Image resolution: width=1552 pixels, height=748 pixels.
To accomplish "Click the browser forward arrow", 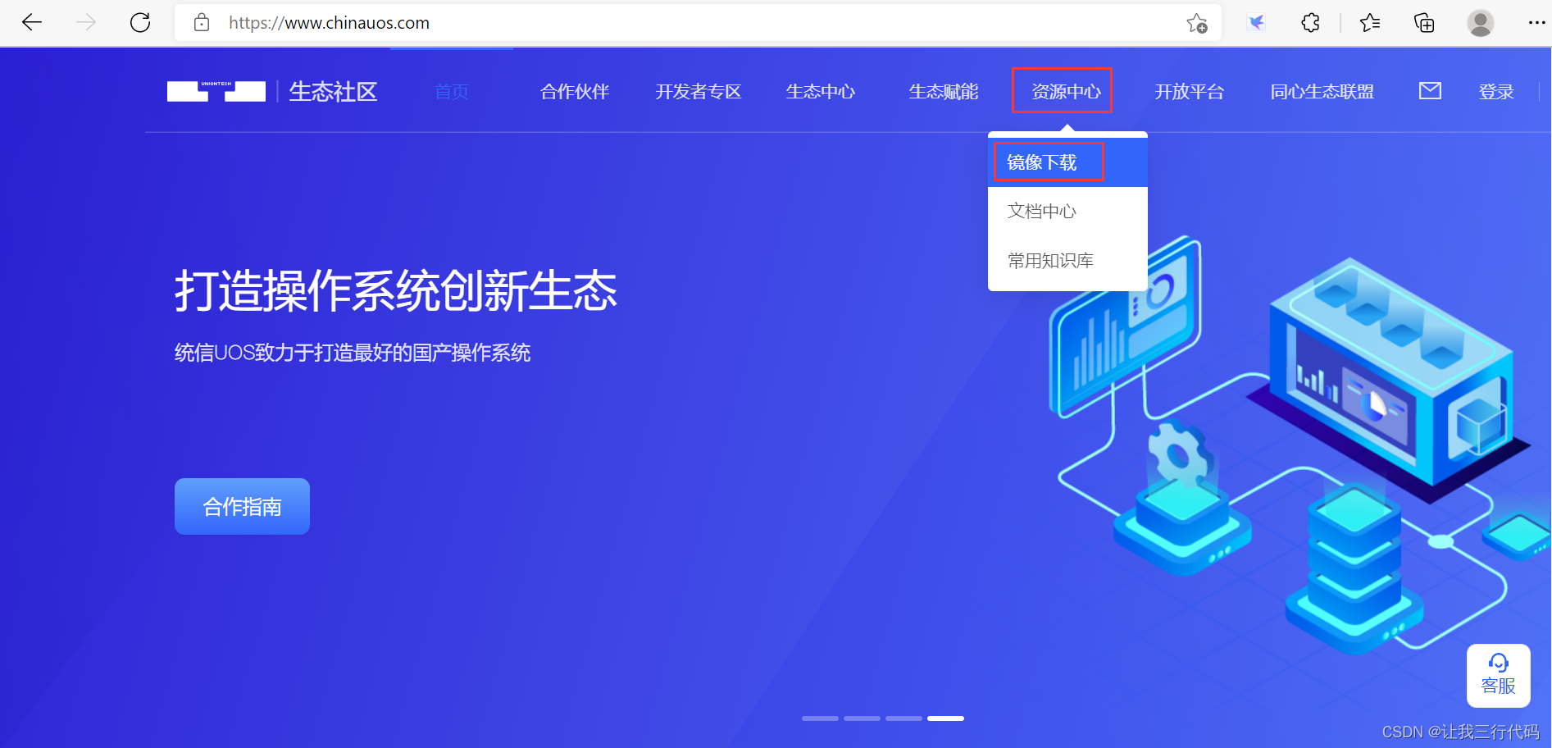I will 86,23.
